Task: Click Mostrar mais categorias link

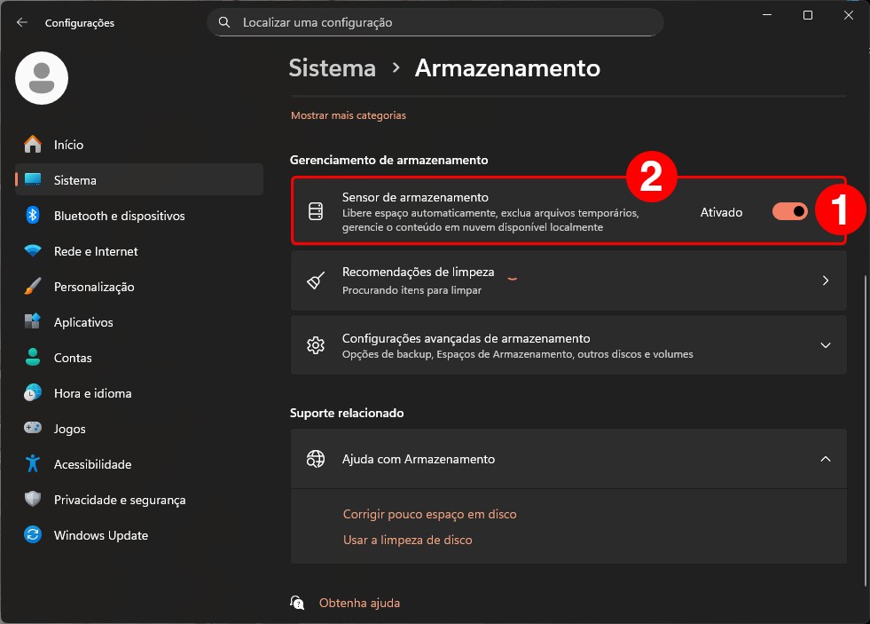Action: click(348, 115)
